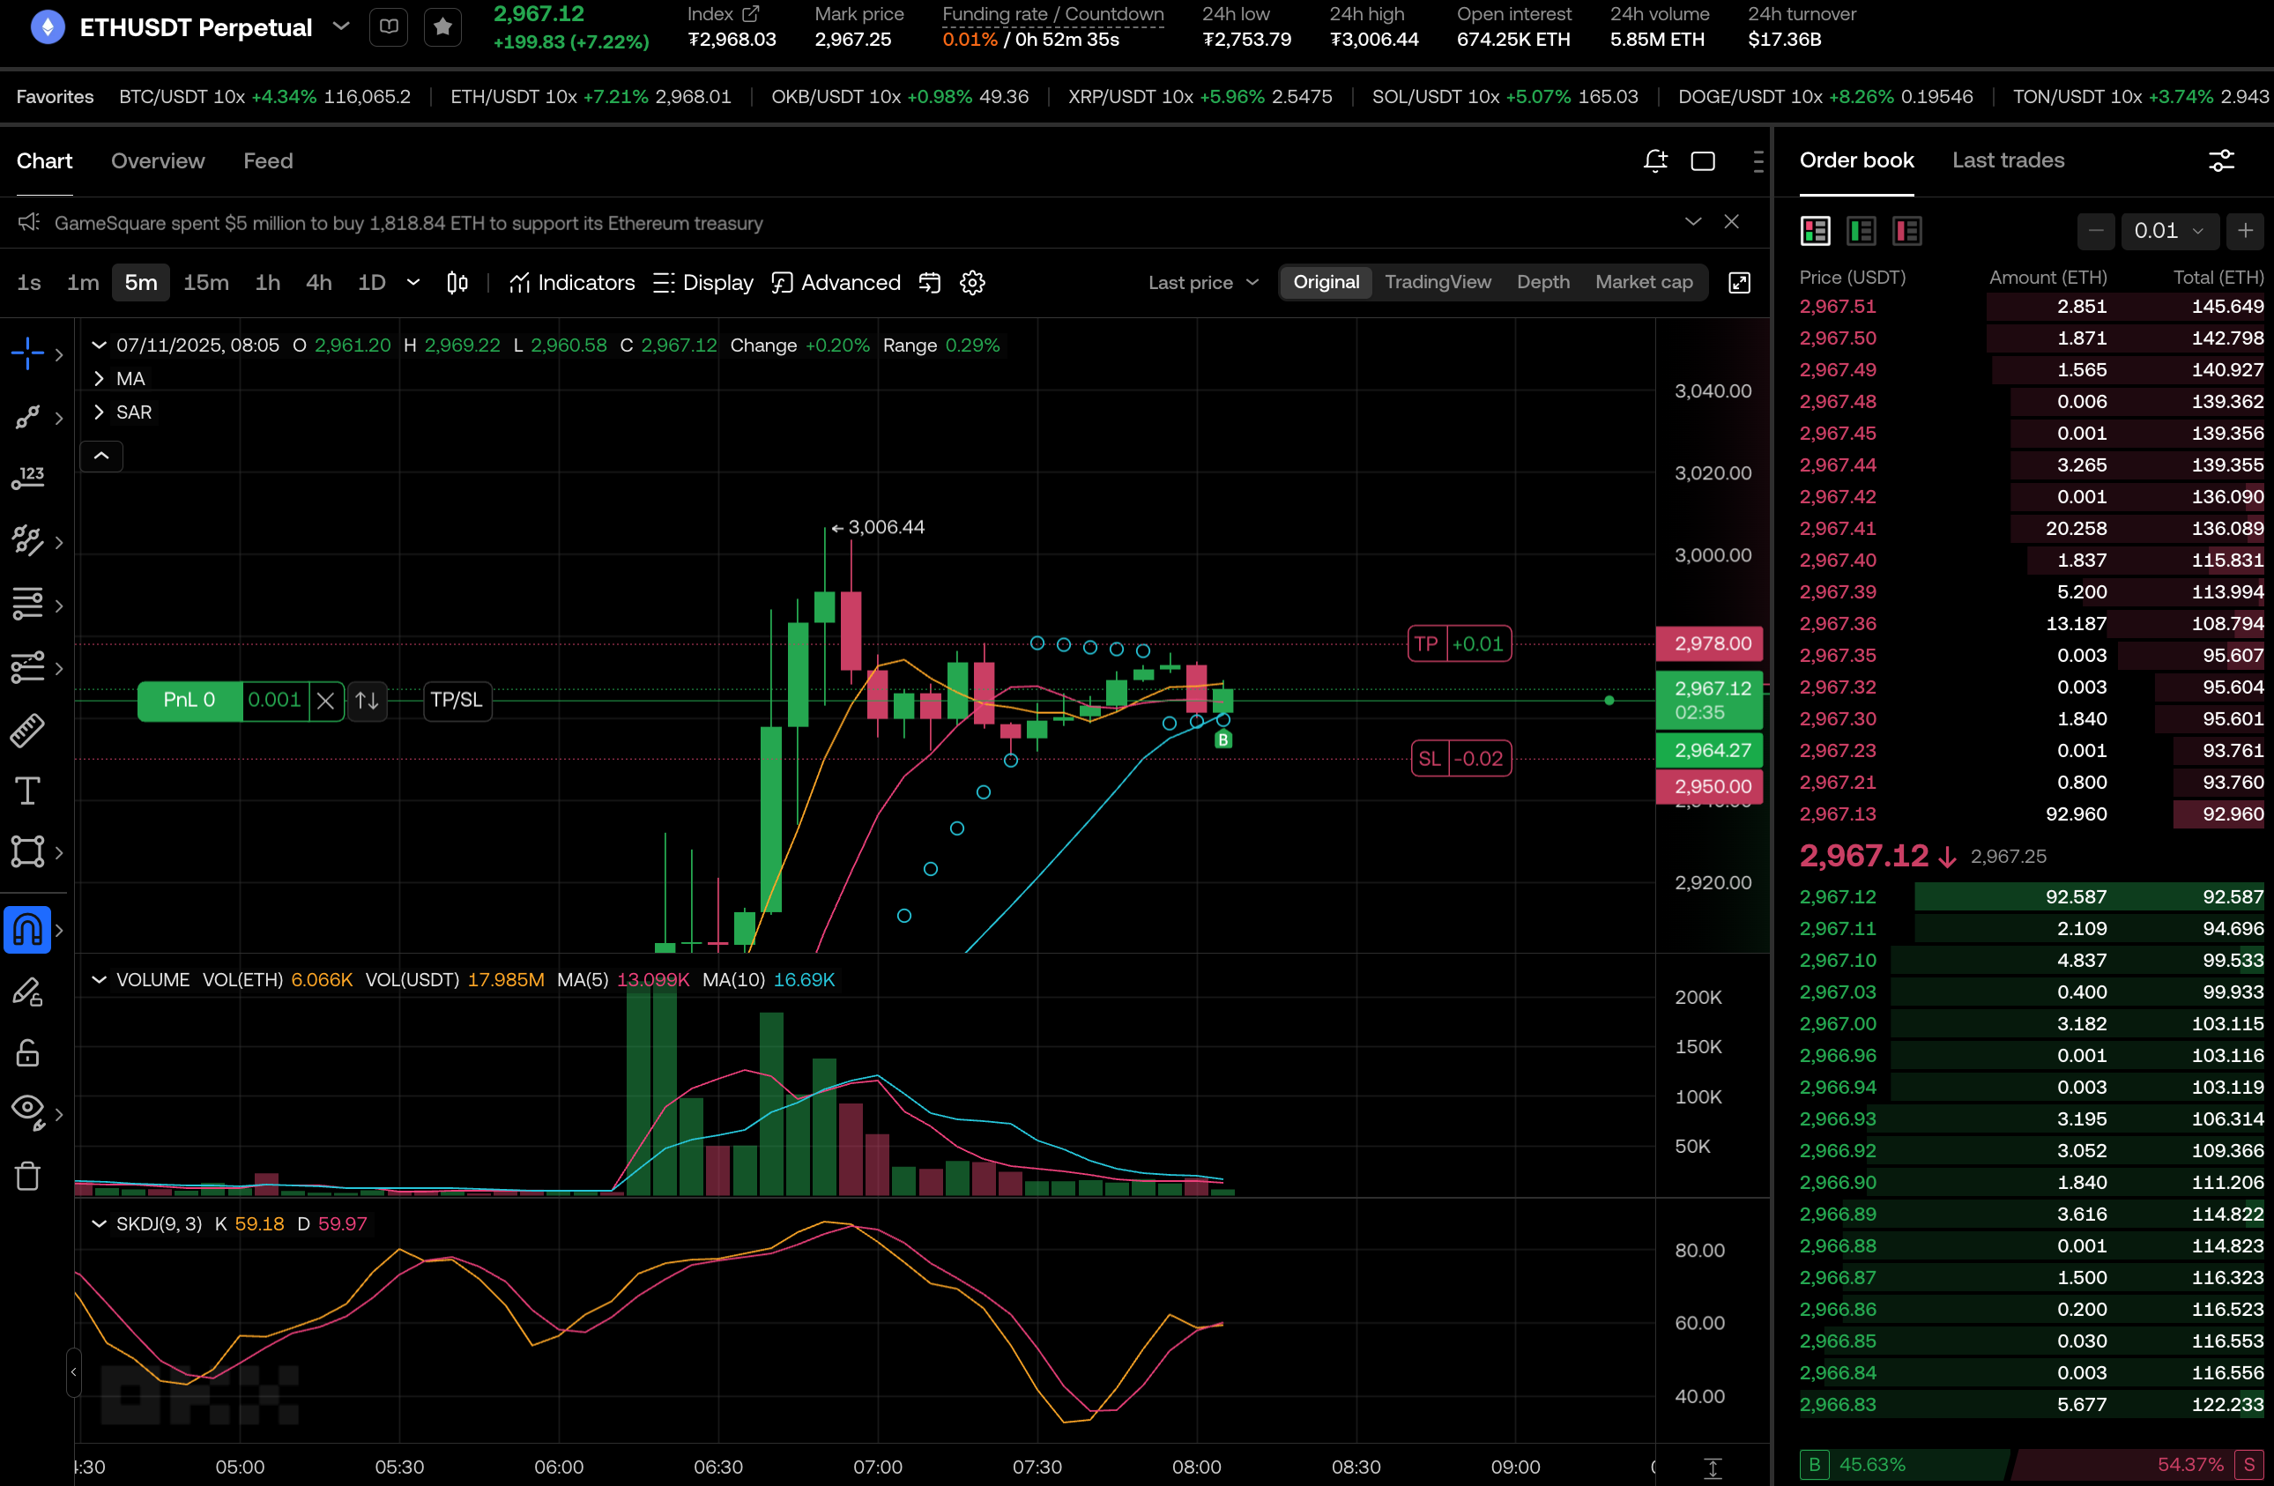
Task: Click the buy/sell ratio bar
Action: click(x=2031, y=1464)
